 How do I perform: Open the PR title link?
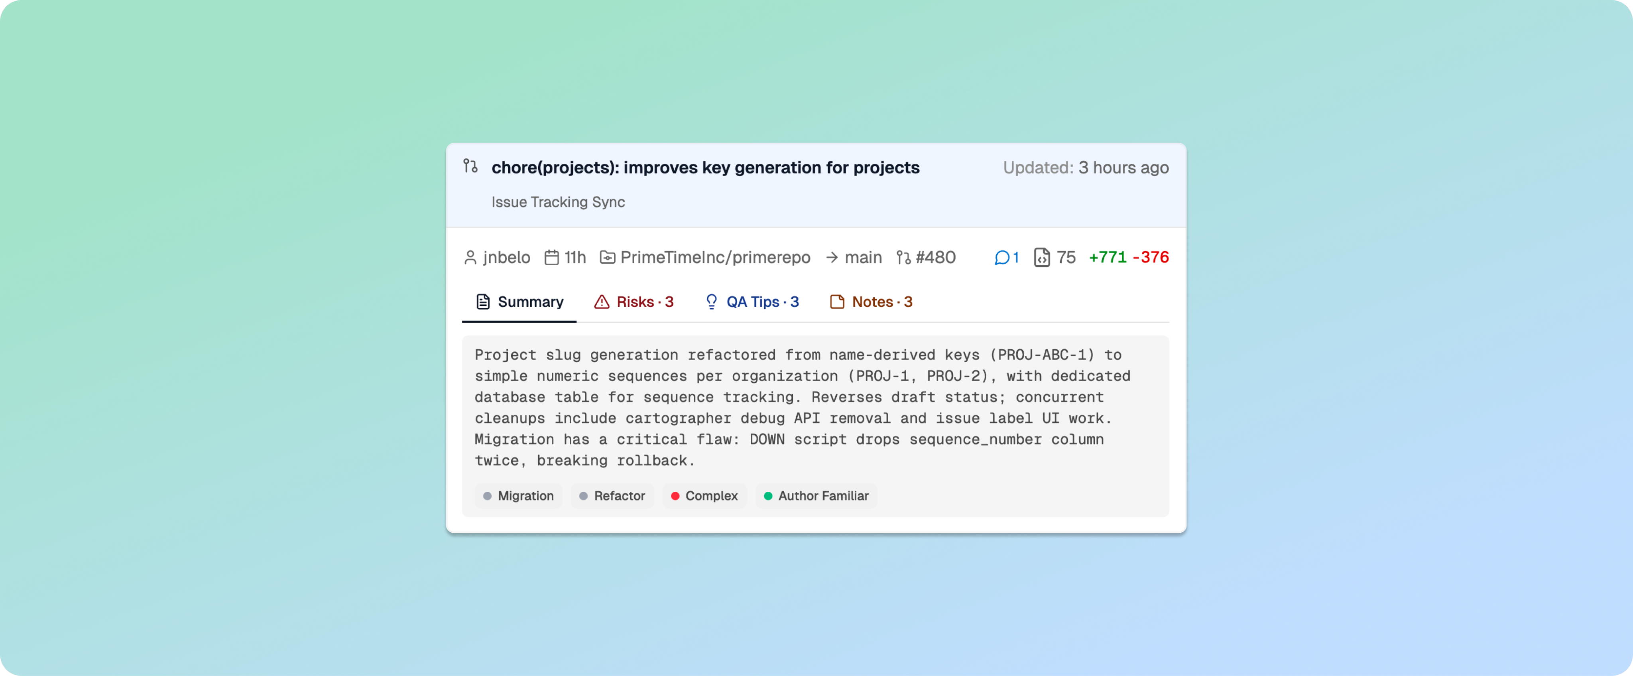click(x=705, y=168)
